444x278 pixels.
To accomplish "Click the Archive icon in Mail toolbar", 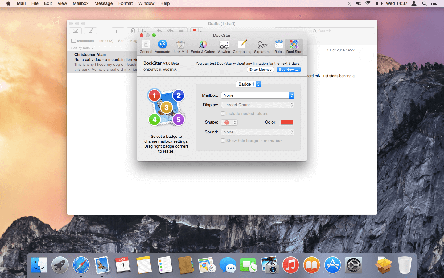I will [118, 31].
